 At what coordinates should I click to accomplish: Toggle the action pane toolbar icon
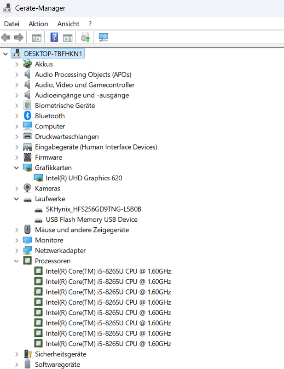(x=68, y=38)
